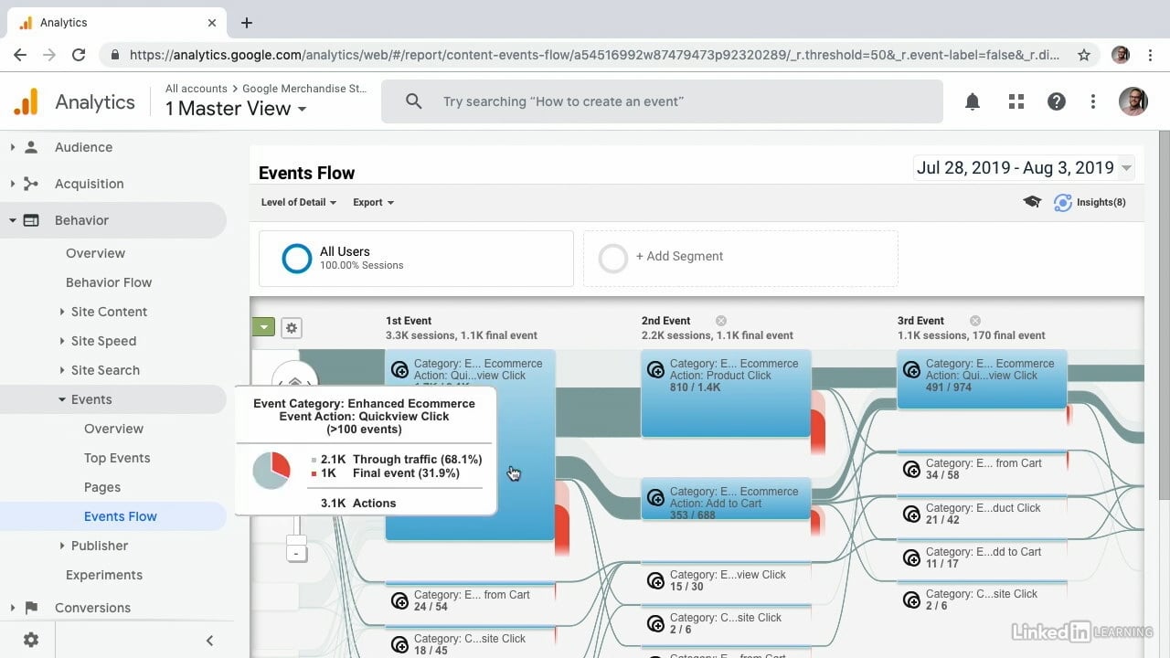Open the Level of Detail dropdown
Viewport: 1170px width, 658px height.
(x=299, y=202)
